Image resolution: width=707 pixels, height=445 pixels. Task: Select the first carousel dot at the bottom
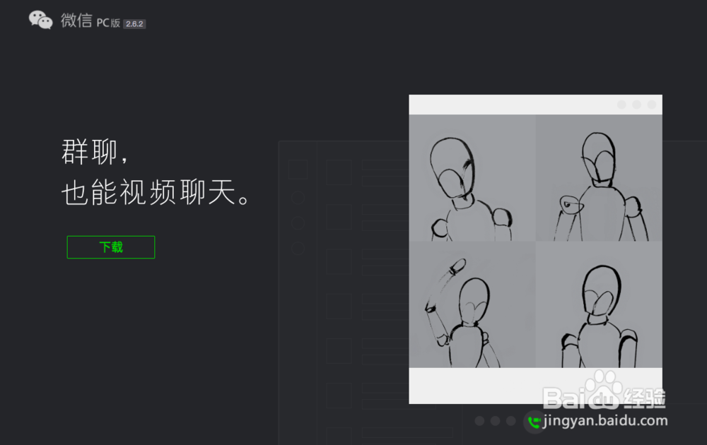point(479,421)
